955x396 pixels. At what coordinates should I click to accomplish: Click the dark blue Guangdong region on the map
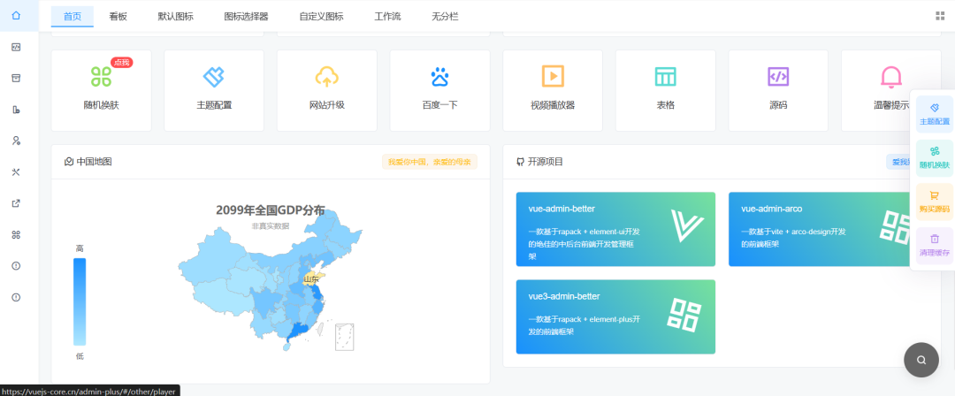click(x=297, y=331)
